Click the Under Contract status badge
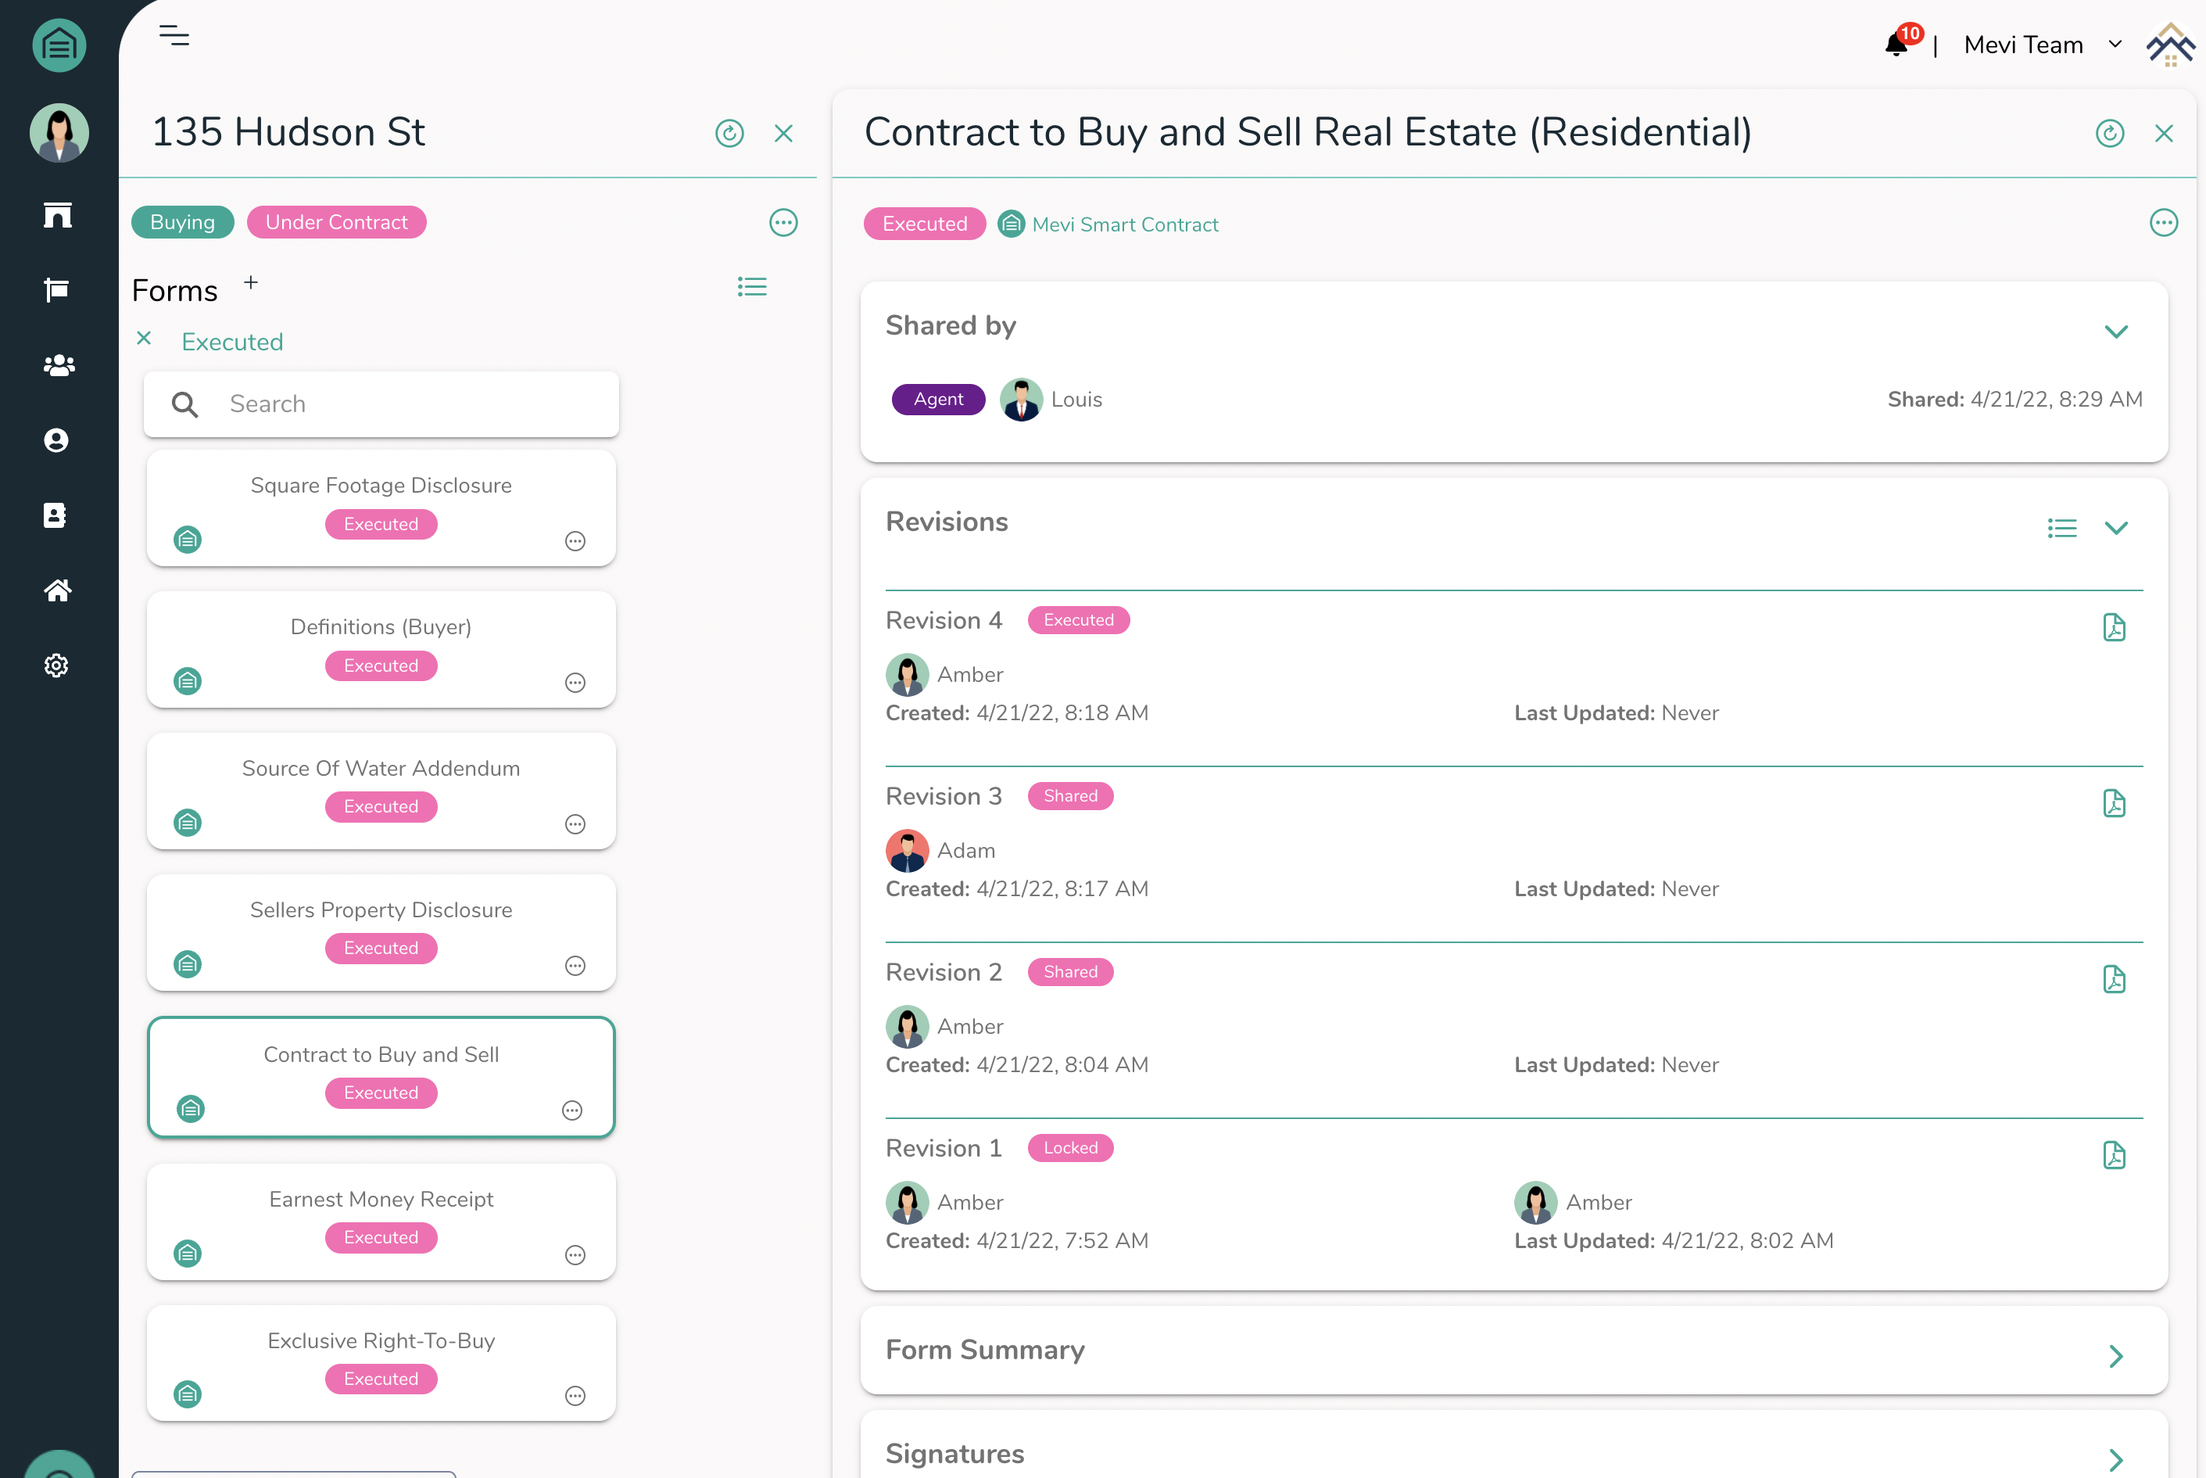2206x1478 pixels. click(x=336, y=222)
